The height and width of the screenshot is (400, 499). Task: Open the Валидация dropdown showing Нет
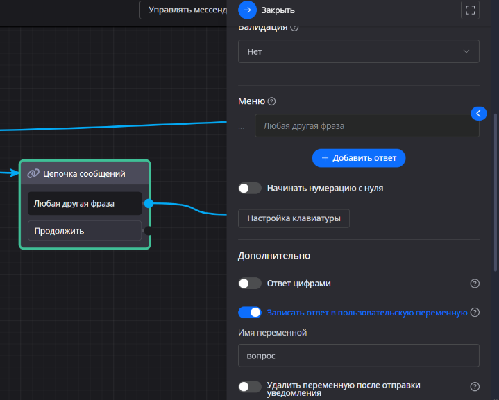point(358,51)
